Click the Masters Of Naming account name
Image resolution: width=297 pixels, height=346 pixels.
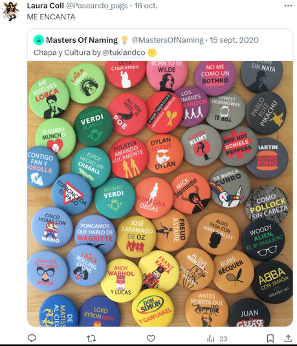pyautogui.click(x=82, y=40)
